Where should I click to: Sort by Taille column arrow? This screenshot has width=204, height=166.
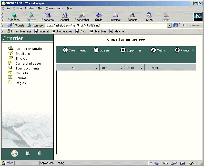pos(141,68)
